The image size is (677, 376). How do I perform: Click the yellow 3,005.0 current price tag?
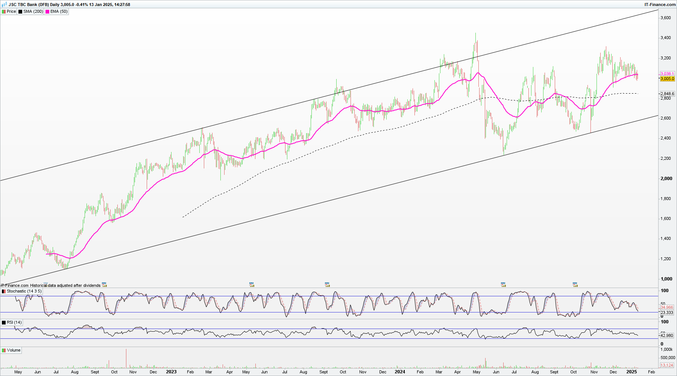[x=667, y=79]
